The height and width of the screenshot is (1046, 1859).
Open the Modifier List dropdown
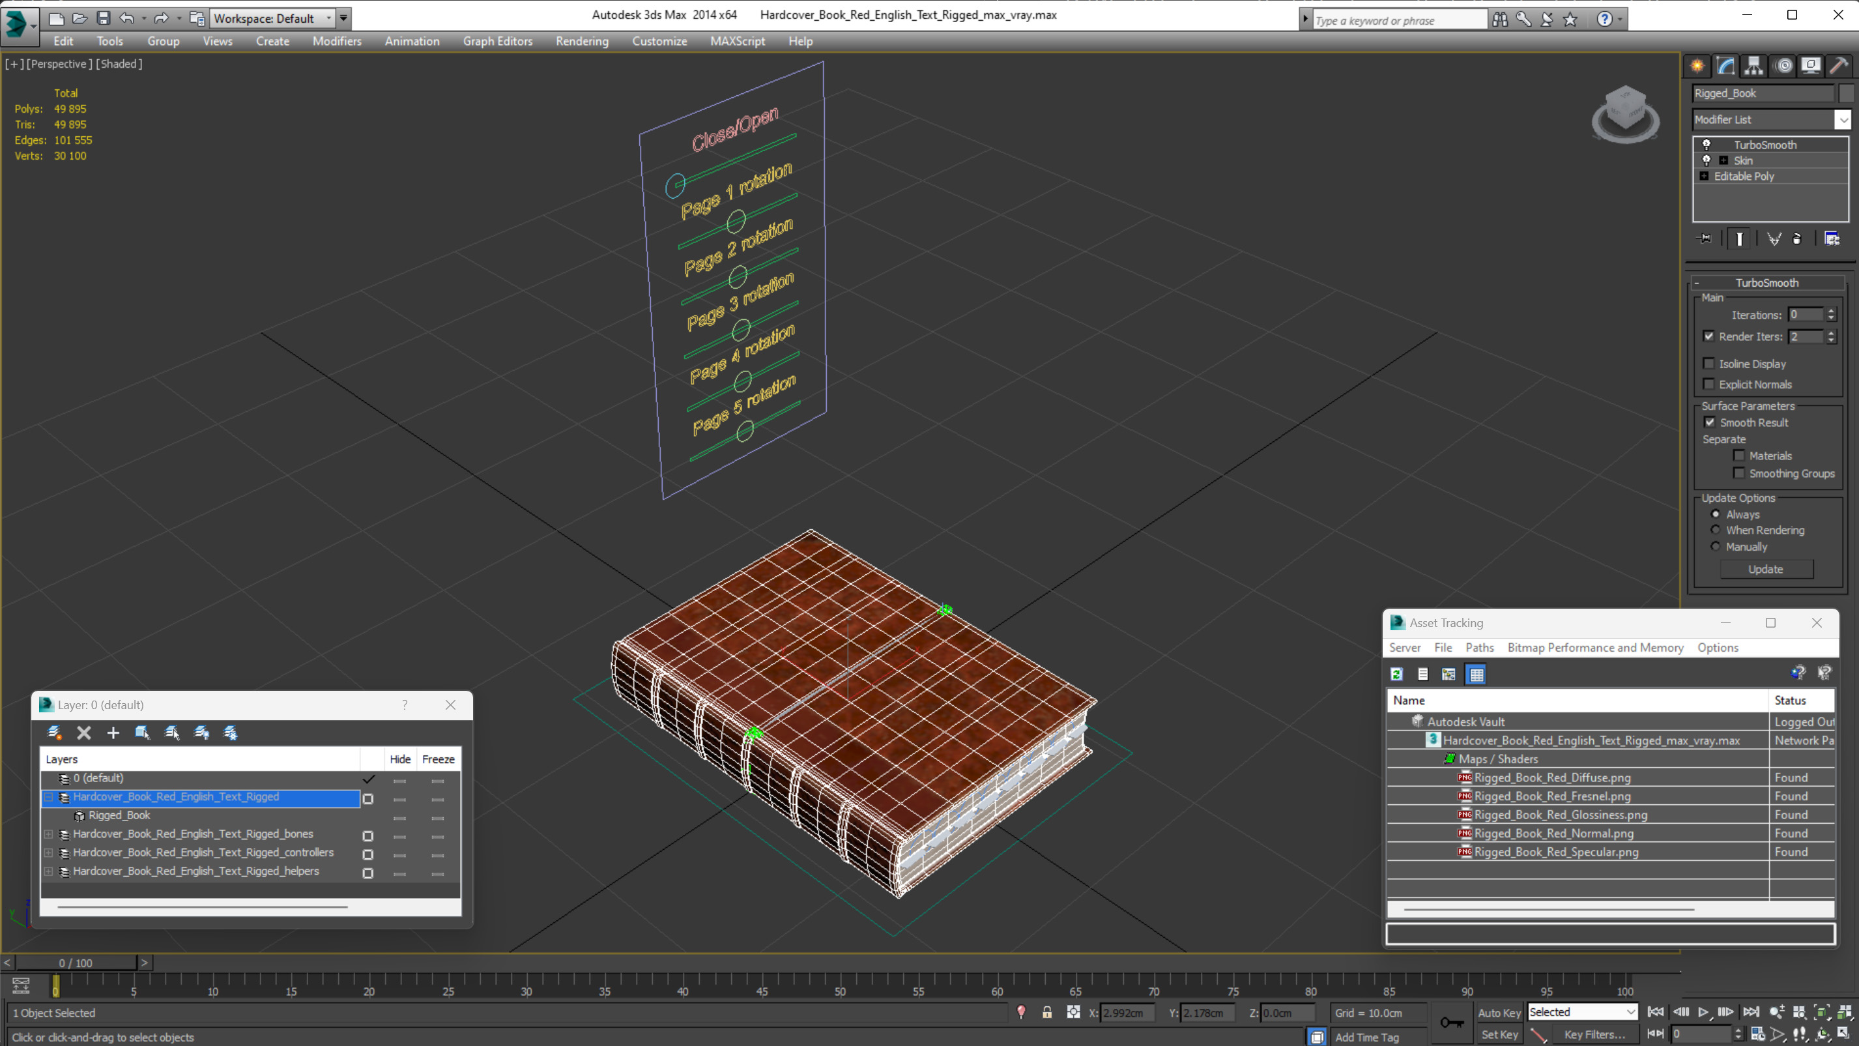(1843, 119)
